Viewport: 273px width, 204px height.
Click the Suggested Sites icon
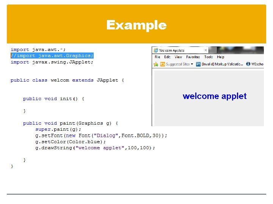162,64
